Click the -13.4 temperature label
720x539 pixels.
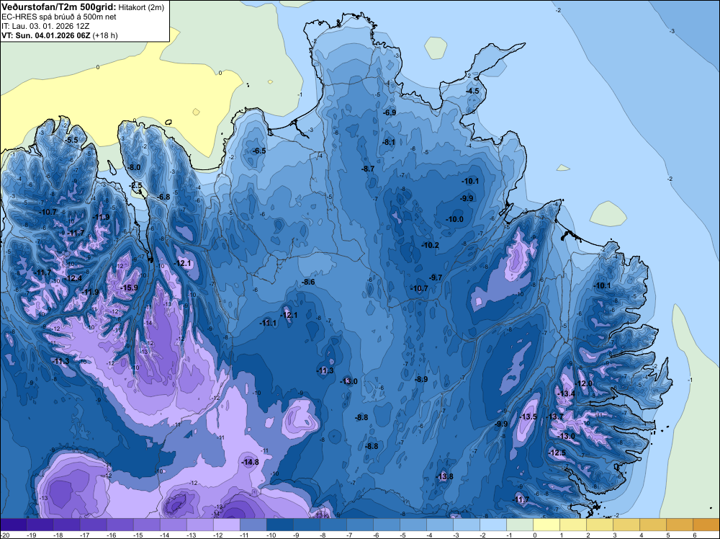click(x=566, y=393)
